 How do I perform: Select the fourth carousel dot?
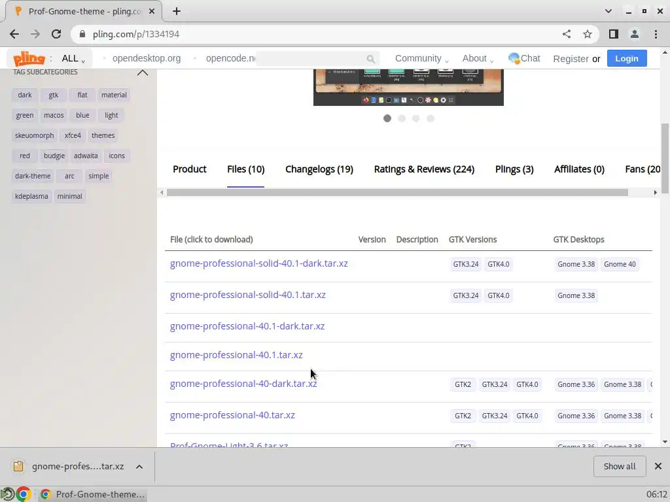point(431,118)
